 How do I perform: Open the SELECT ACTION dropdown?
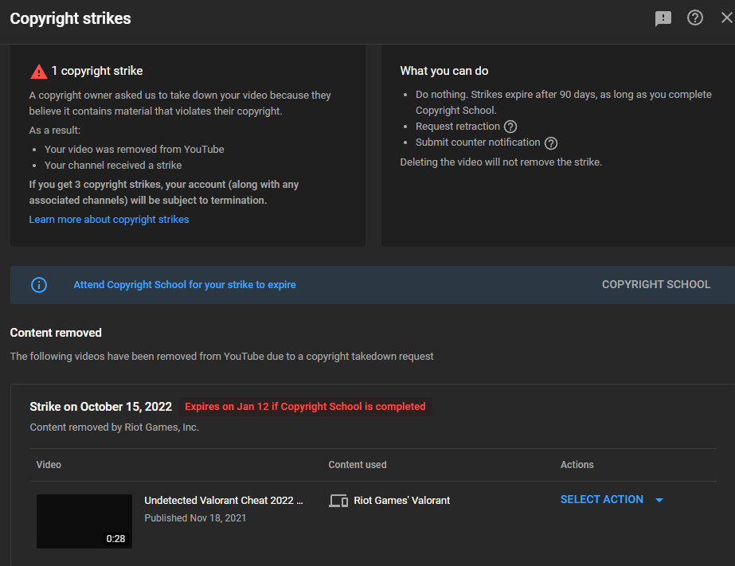pos(602,499)
